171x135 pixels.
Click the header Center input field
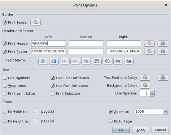tap(86, 43)
